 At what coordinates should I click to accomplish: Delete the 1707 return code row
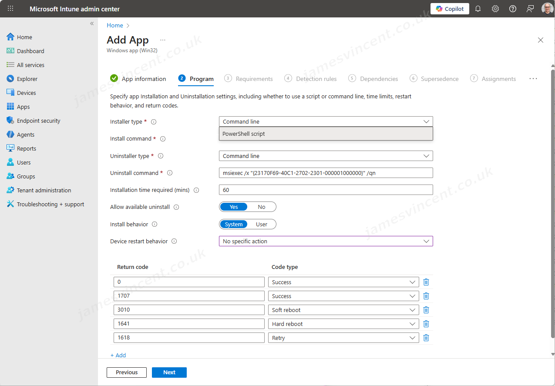point(426,296)
